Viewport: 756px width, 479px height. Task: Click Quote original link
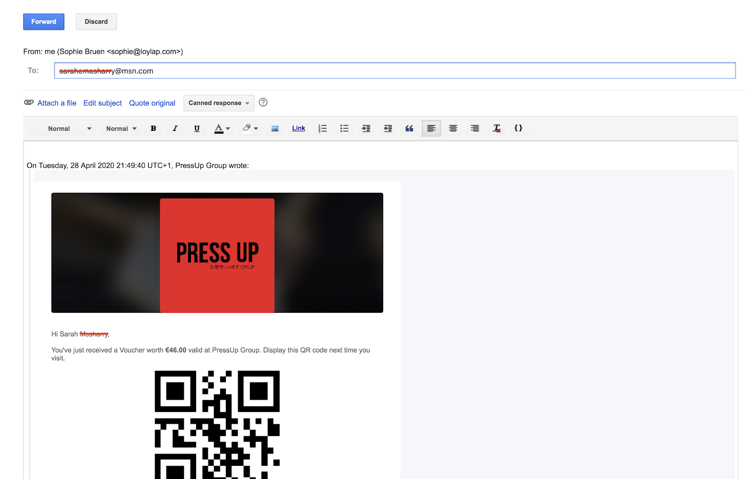152,103
